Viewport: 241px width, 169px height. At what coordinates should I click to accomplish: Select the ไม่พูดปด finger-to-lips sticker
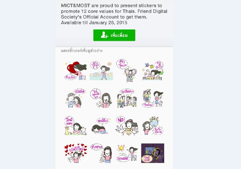pos(101,98)
